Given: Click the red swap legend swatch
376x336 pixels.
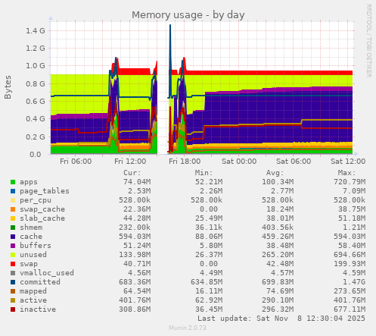Looking at the screenshot, I should 13,264.
